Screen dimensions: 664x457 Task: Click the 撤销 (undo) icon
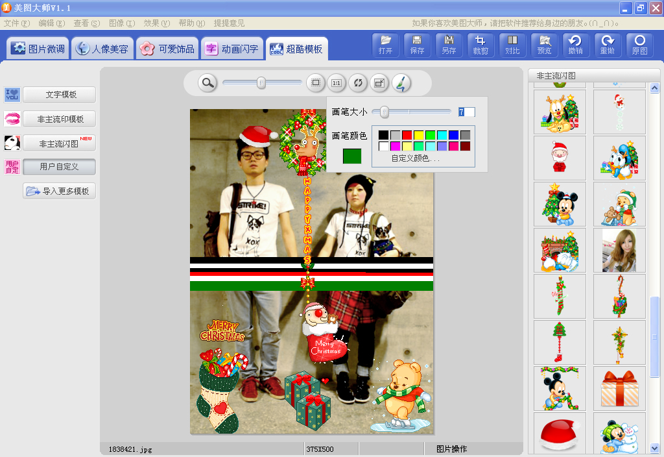pos(576,45)
